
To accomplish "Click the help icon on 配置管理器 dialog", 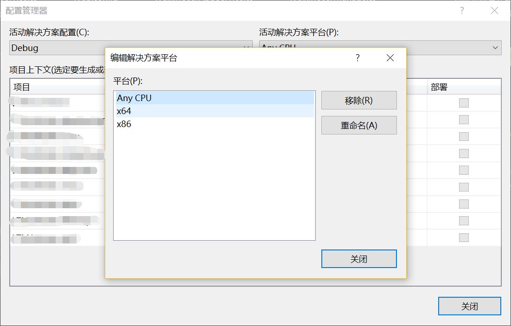I will pos(461,10).
